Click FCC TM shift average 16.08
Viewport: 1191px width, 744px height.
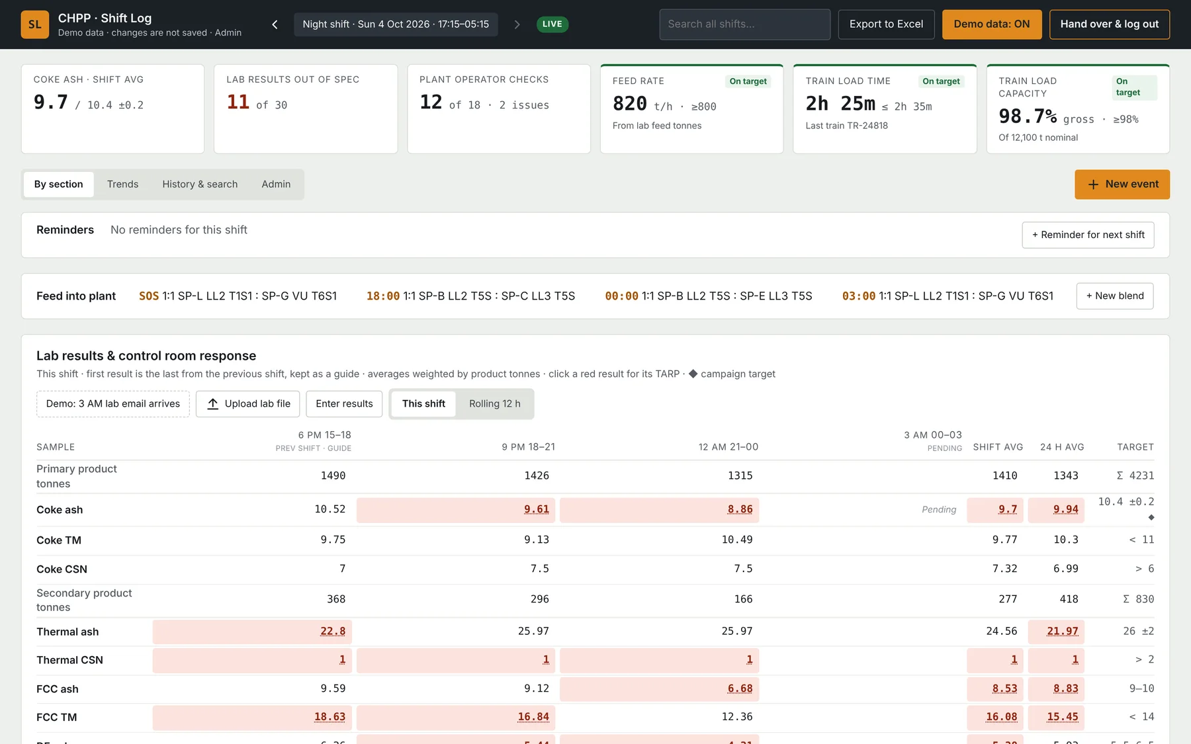click(x=995, y=718)
